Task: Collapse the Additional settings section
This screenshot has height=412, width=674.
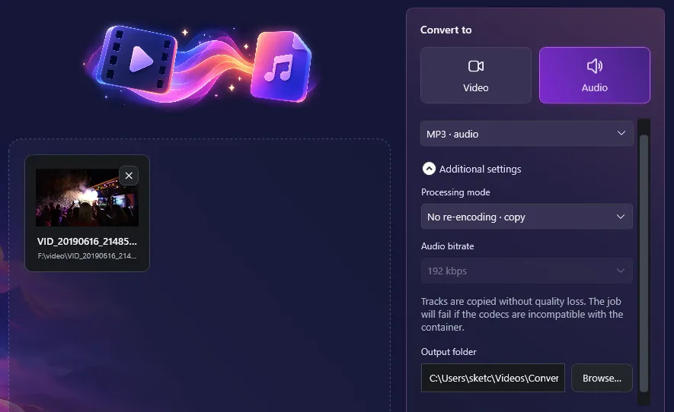Action: (x=429, y=169)
